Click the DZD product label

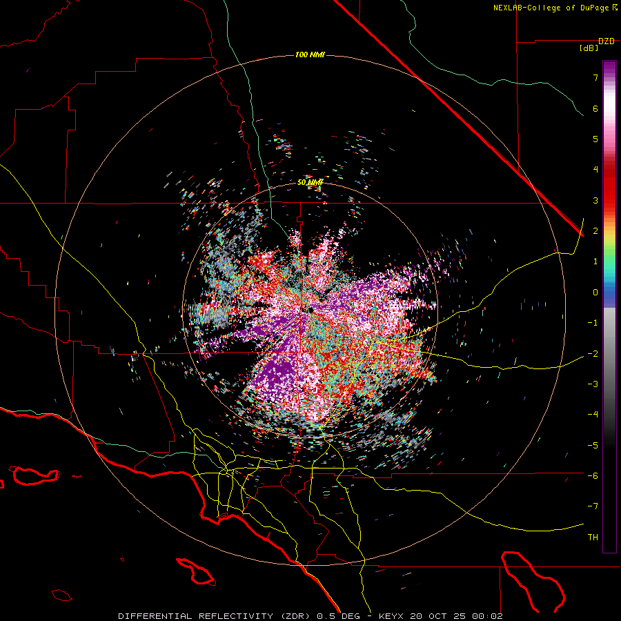point(607,41)
